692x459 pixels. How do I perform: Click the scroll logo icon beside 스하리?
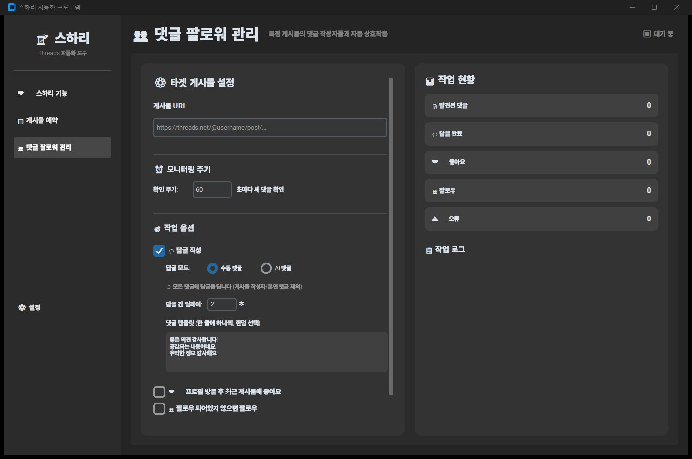[x=43, y=39]
